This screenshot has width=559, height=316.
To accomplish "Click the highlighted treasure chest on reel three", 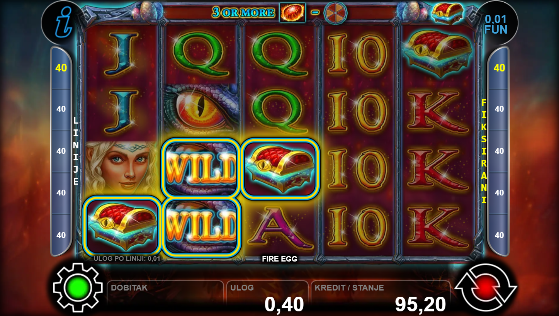I will point(280,168).
